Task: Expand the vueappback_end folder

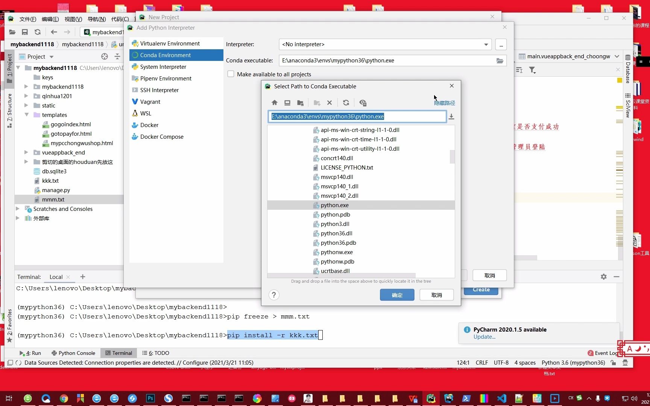Action: pyautogui.click(x=26, y=152)
